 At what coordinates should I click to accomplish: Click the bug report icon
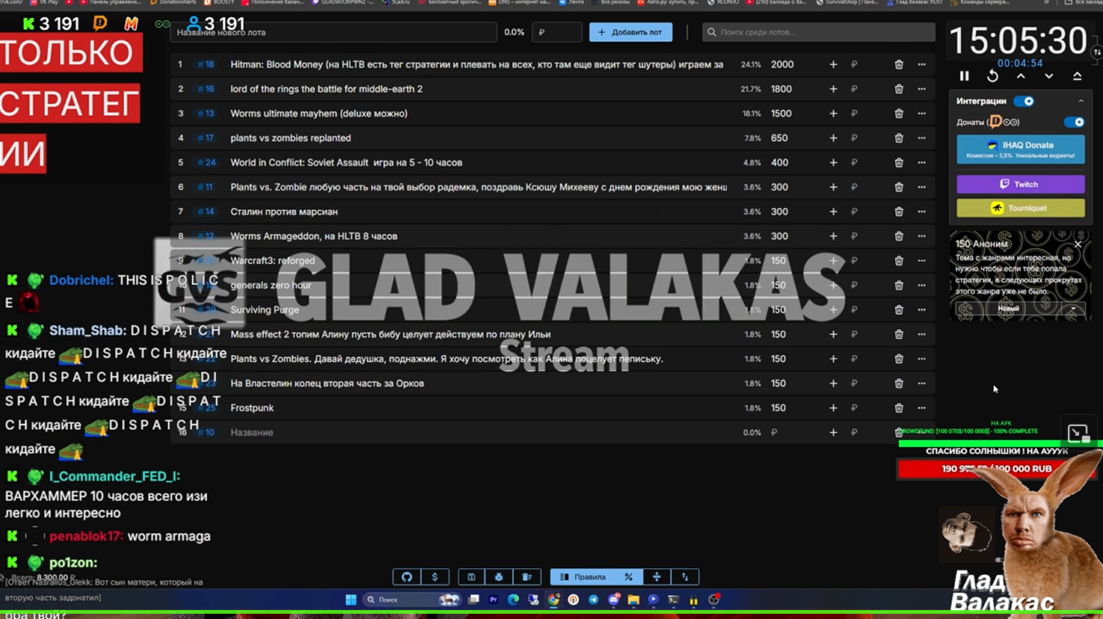tap(499, 577)
